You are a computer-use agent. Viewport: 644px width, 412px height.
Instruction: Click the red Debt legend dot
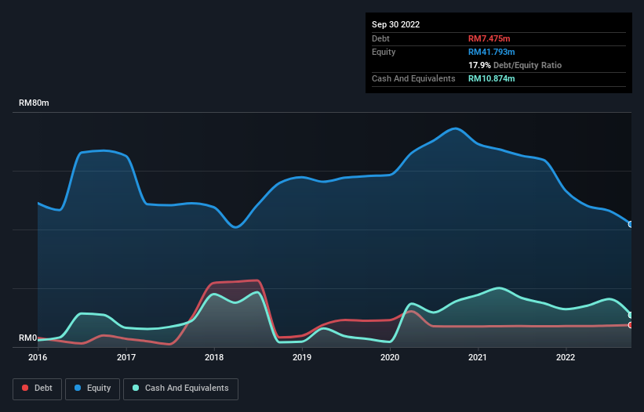[25, 388]
